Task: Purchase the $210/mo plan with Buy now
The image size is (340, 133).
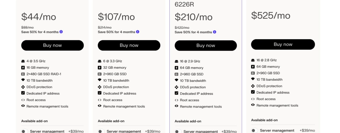Action: (x=206, y=45)
